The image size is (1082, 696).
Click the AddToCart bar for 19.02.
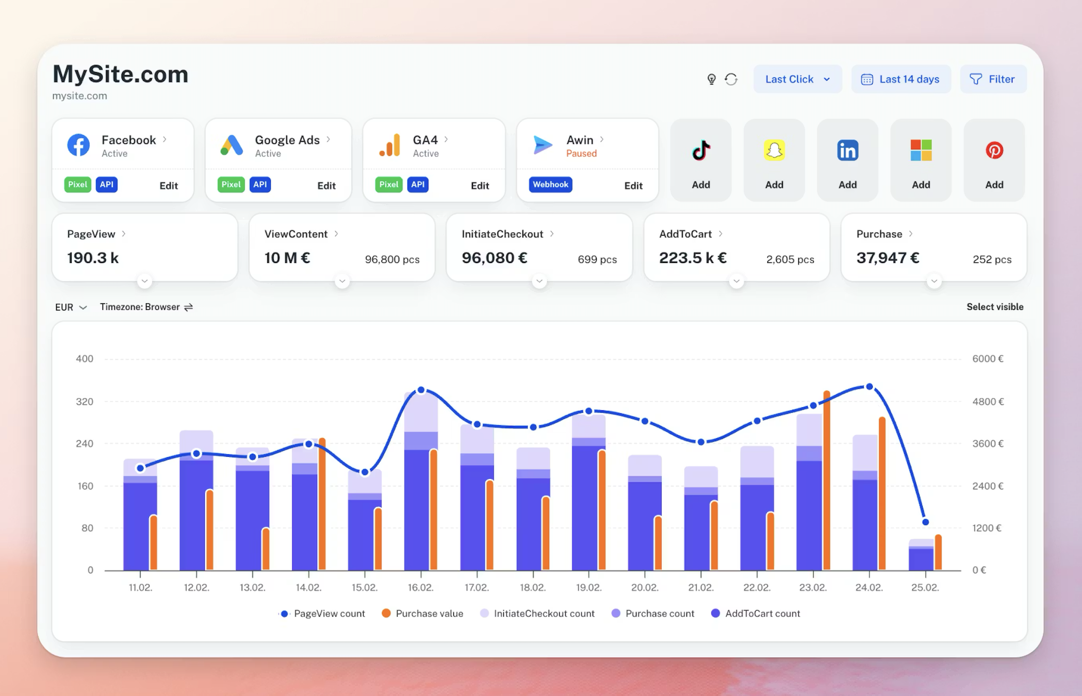click(x=585, y=508)
